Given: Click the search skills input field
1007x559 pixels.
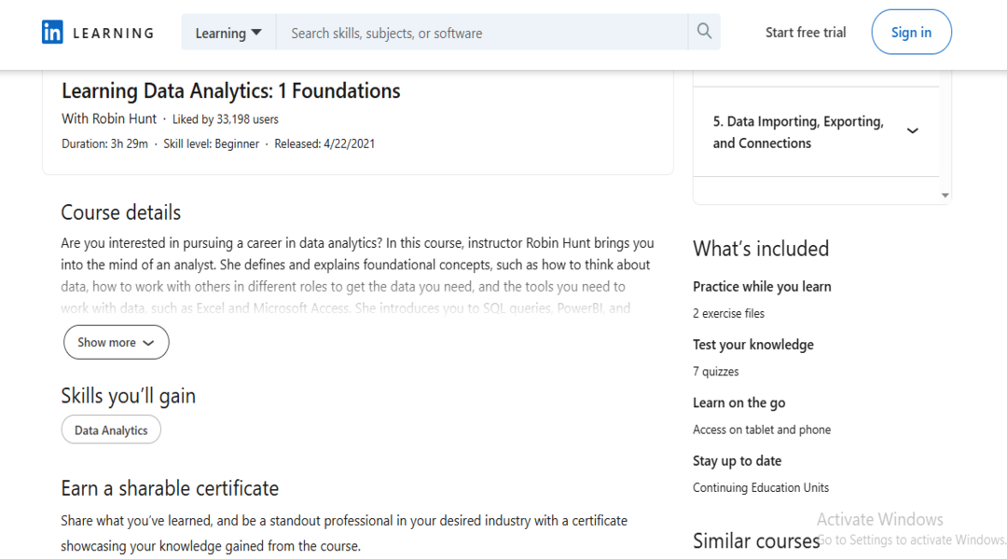Looking at the screenshot, I should tap(482, 32).
